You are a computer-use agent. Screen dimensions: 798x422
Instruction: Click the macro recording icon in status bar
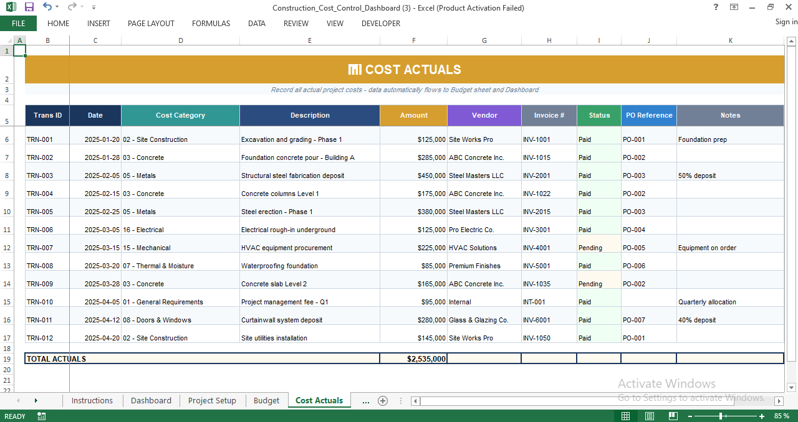41,416
